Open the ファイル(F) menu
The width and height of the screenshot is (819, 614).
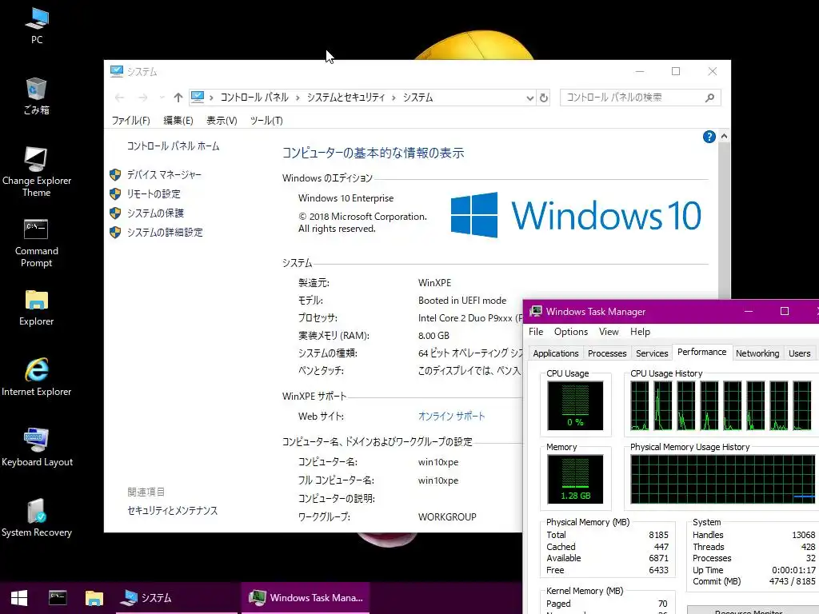pos(130,121)
